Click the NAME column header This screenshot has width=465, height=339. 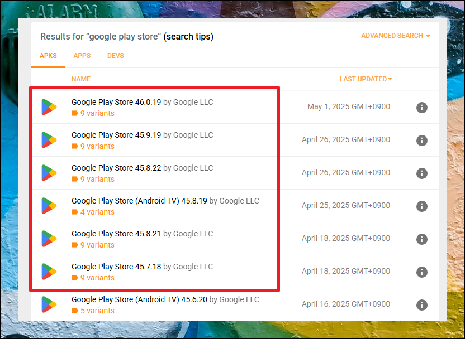81,79
